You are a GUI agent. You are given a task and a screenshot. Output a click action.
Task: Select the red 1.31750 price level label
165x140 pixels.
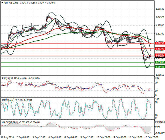(160, 43)
